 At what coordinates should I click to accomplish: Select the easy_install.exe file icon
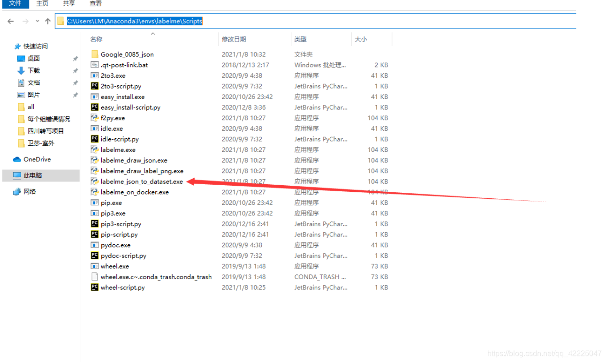[x=95, y=97]
